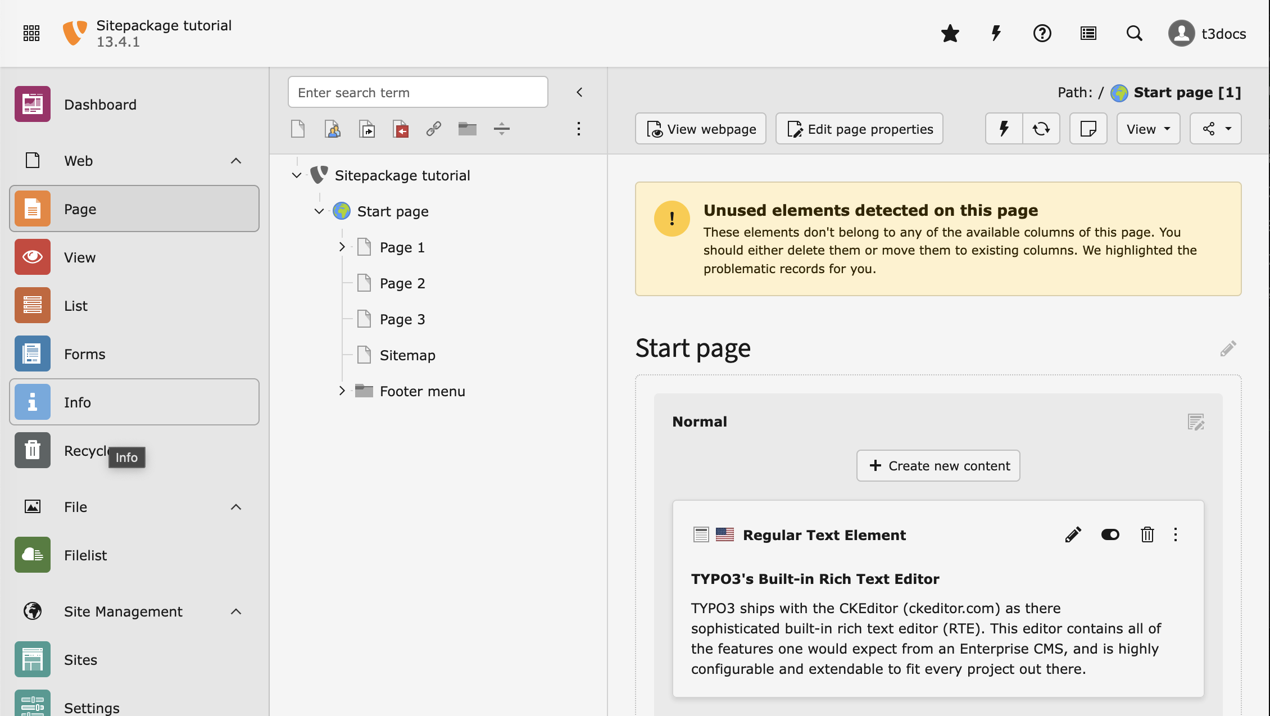1270x716 pixels.
Task: Open system information list icon
Action: tap(1088, 34)
